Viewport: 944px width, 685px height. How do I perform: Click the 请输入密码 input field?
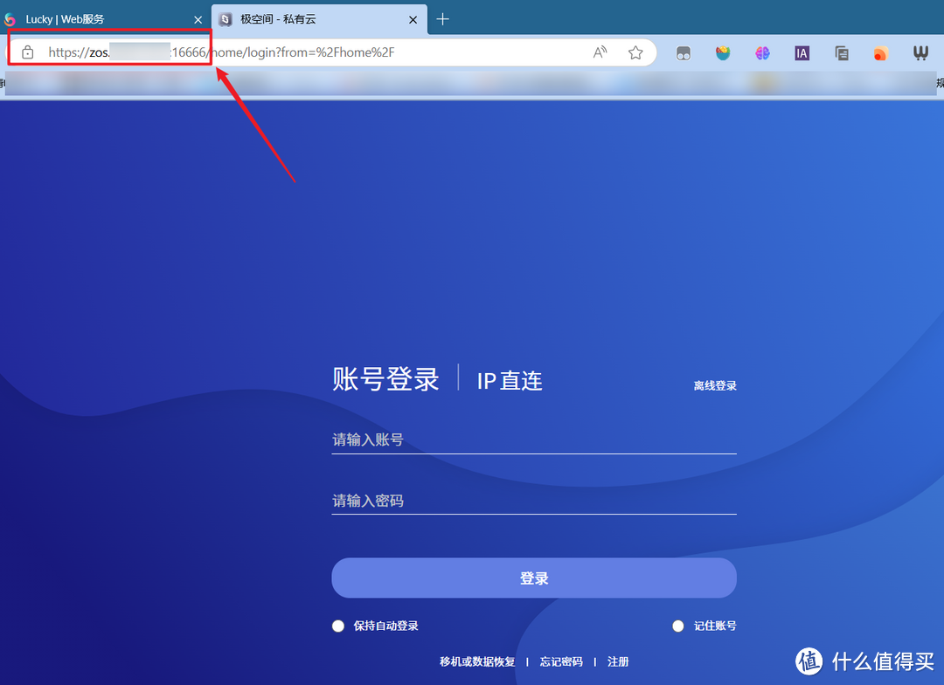pyautogui.click(x=533, y=499)
